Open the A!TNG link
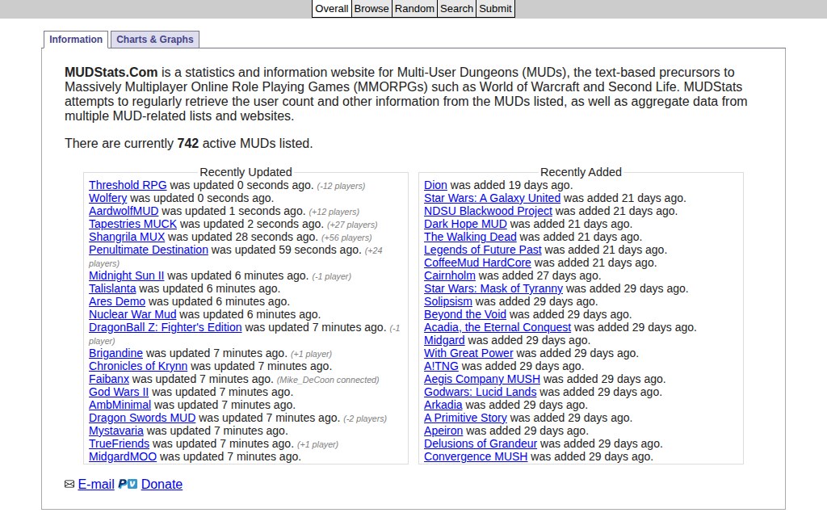This screenshot has width=827, height=517. tap(441, 366)
